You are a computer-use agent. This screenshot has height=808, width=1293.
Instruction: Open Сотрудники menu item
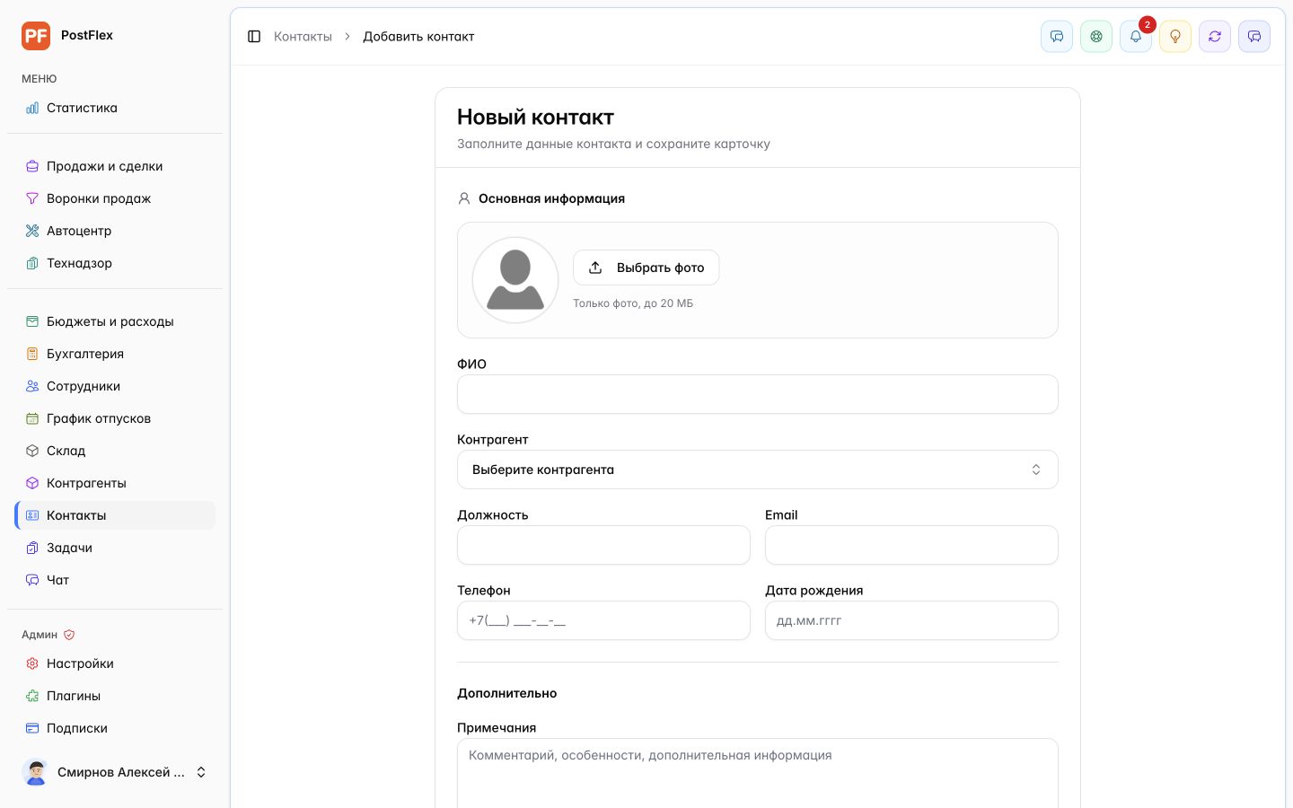click(x=115, y=386)
